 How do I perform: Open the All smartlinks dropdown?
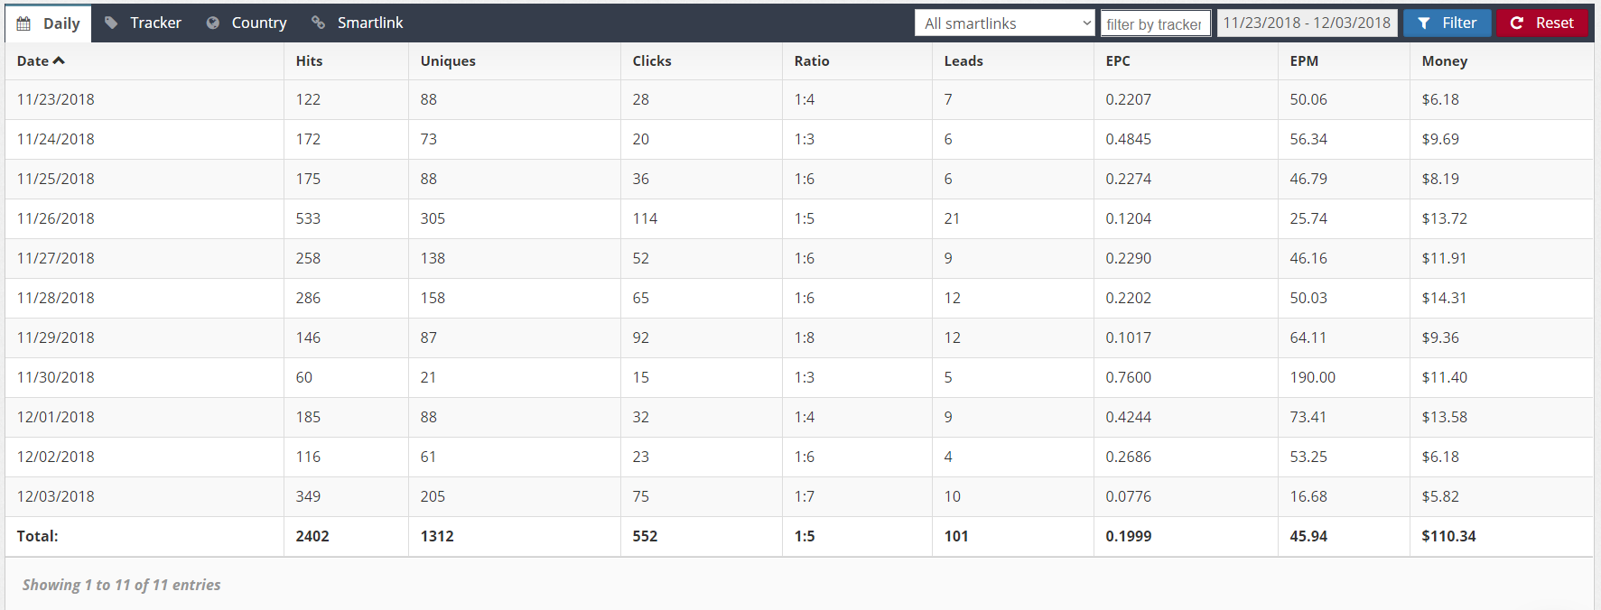1005,23
